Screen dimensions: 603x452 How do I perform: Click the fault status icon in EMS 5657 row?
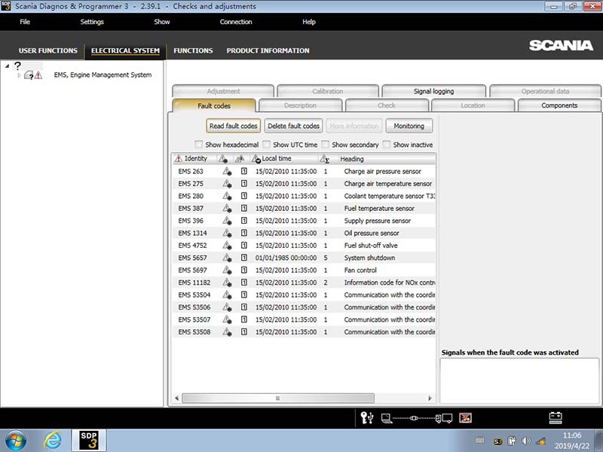point(227,258)
